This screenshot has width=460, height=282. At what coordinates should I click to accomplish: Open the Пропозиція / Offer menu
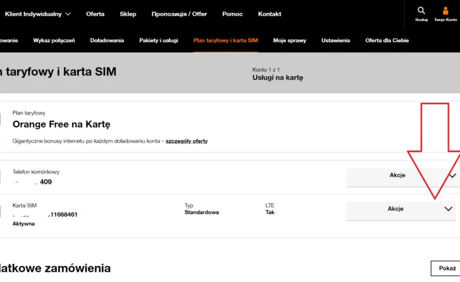pos(179,14)
